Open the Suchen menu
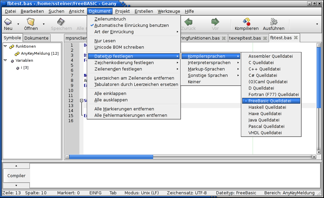The image size is (324, 198). [x=56, y=11]
